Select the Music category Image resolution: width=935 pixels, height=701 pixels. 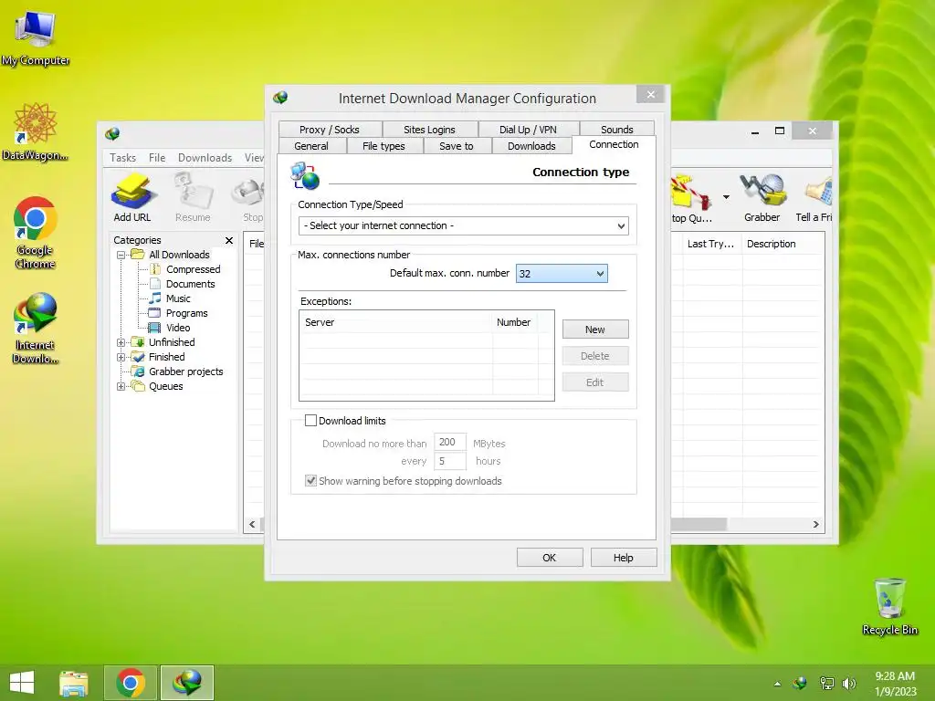pyautogui.click(x=178, y=298)
